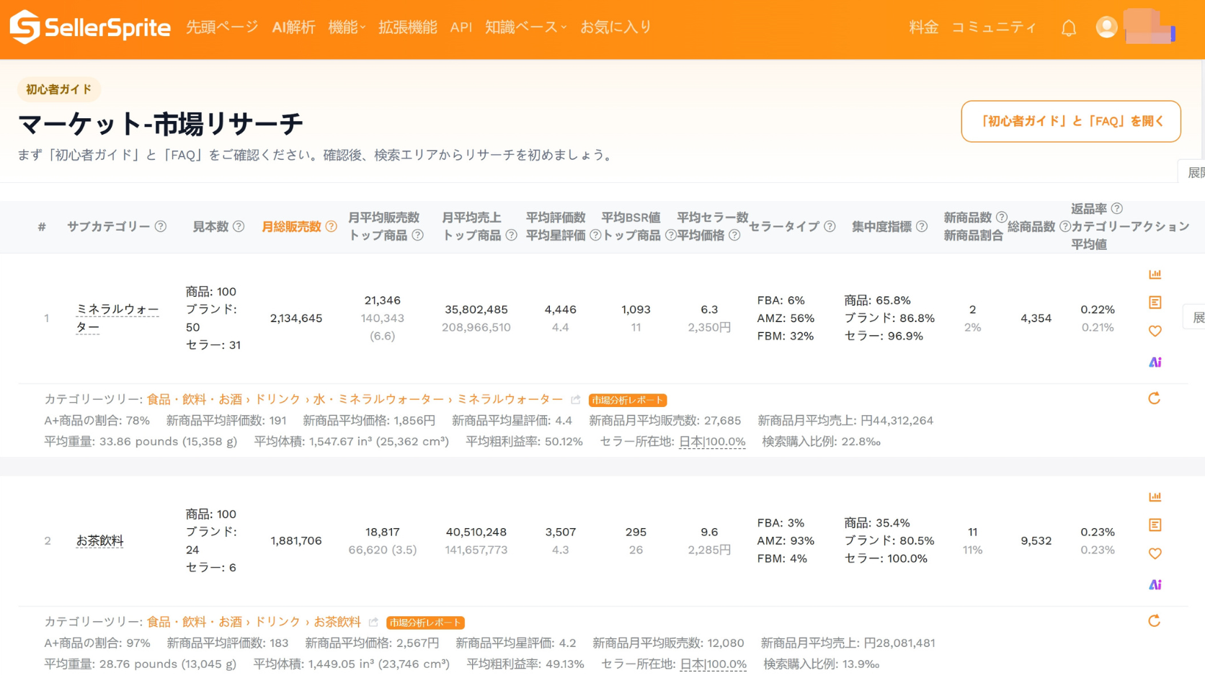This screenshot has height=678, width=1205.
Task: Open the notification bell
Action: pyautogui.click(x=1068, y=28)
